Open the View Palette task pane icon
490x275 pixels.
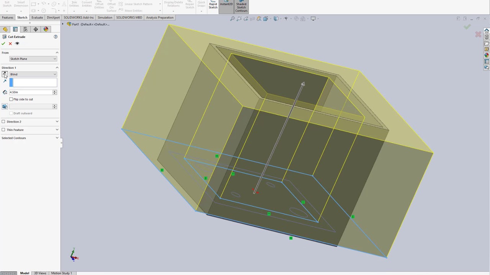tap(487, 49)
